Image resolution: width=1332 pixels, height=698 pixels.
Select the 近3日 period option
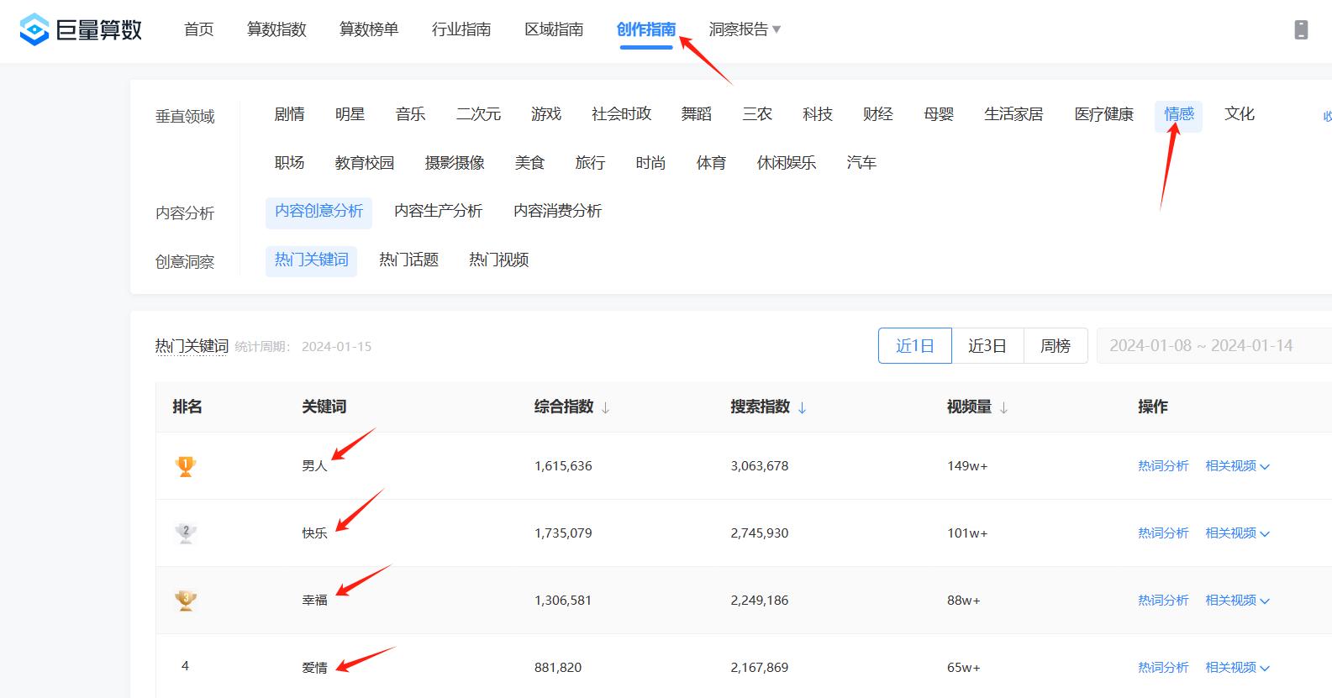pyautogui.click(x=987, y=346)
